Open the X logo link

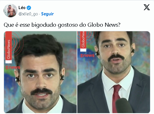coord(147,7)
